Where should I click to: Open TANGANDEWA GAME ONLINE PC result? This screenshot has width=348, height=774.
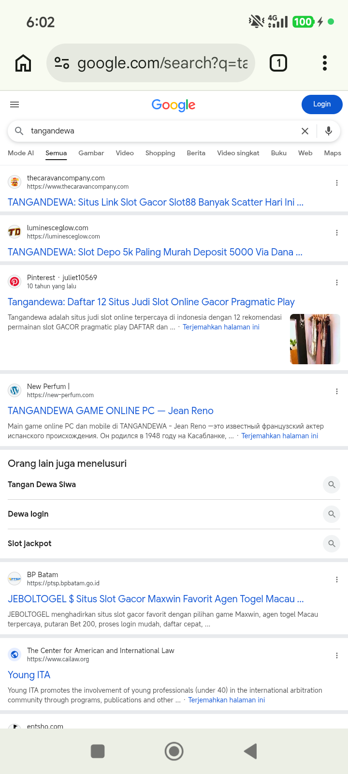[111, 411]
